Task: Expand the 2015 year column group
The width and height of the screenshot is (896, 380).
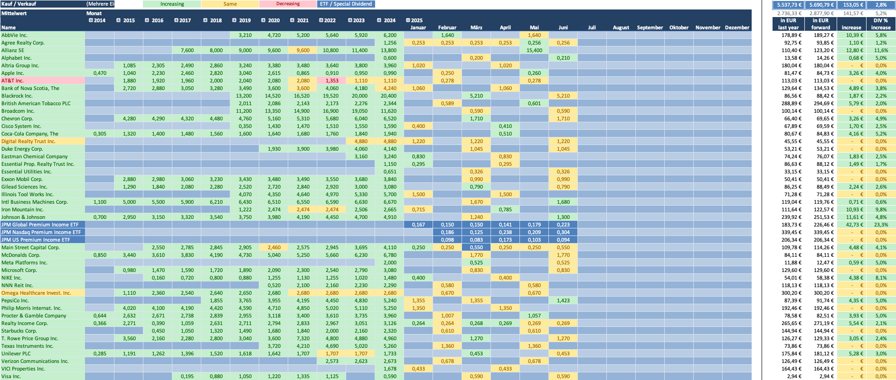Action: 118,20
